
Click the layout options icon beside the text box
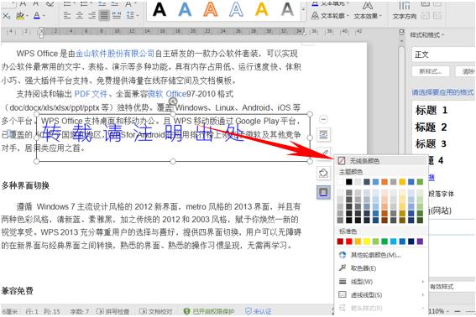tap(323, 134)
